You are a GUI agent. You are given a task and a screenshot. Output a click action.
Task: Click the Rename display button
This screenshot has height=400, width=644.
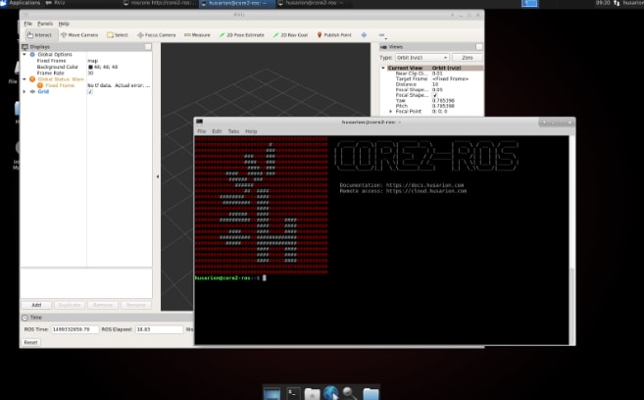click(136, 305)
